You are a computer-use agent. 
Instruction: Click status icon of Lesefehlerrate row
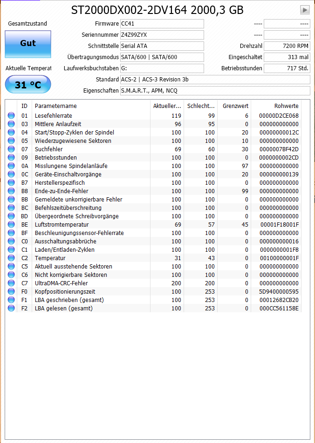pos(11,115)
